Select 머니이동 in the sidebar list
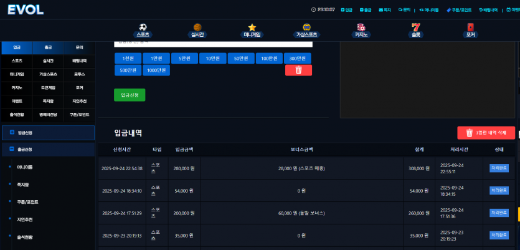520x250 pixels. click(x=25, y=167)
